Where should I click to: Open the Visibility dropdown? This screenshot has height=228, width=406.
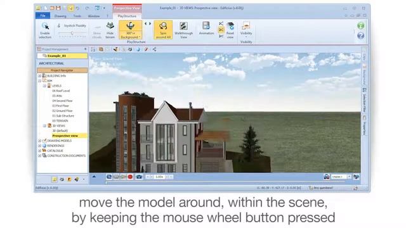(246, 30)
